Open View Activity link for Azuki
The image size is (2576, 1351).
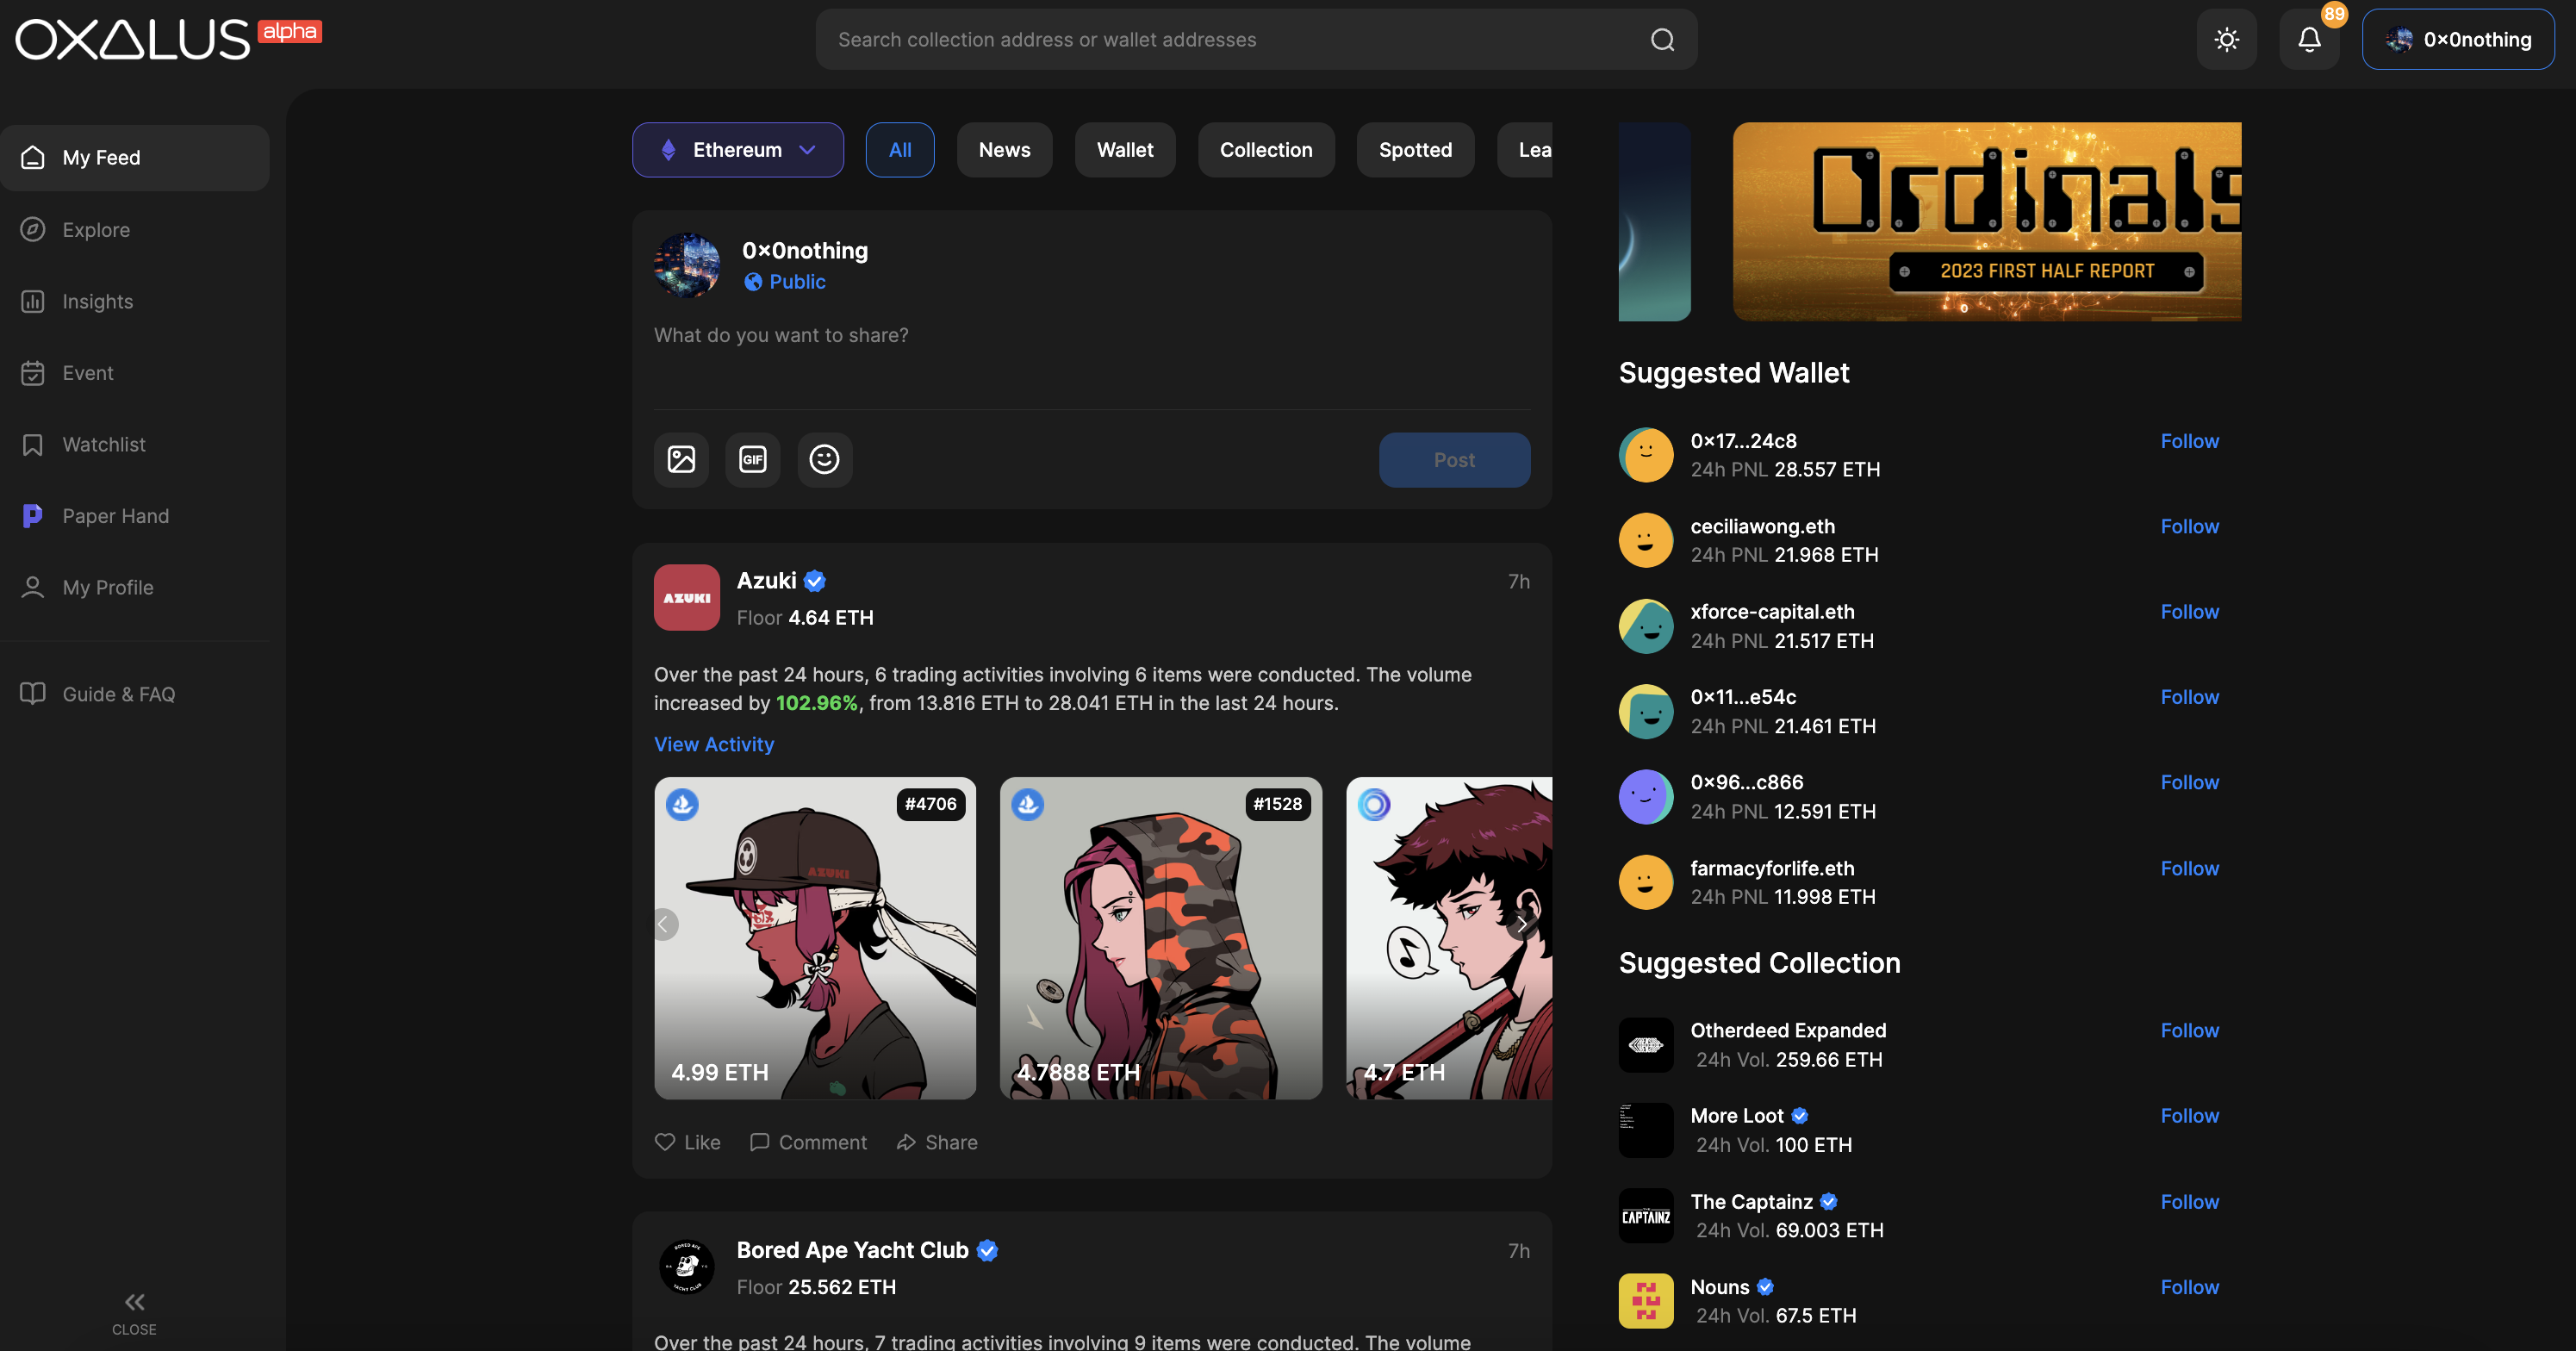(714, 745)
